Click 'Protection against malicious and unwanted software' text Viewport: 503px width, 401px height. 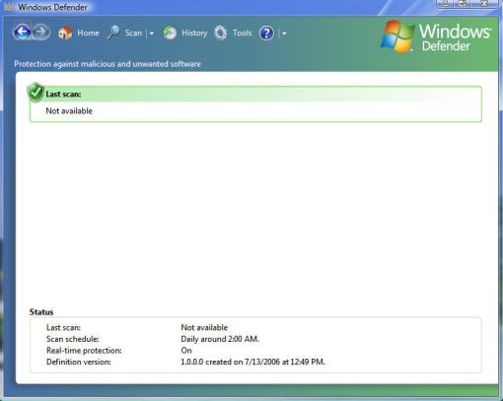point(108,64)
